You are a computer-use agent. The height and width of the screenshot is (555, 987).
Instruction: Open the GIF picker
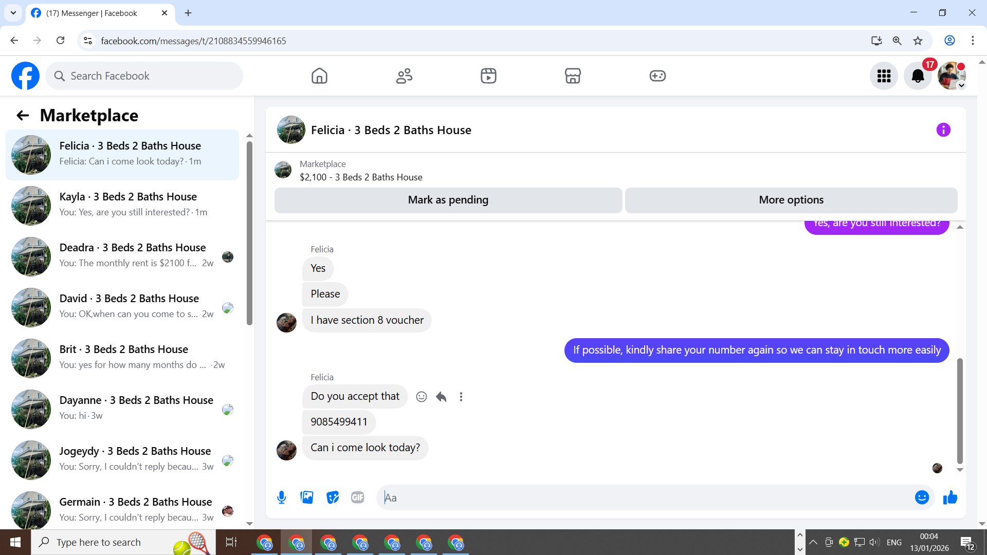point(358,497)
